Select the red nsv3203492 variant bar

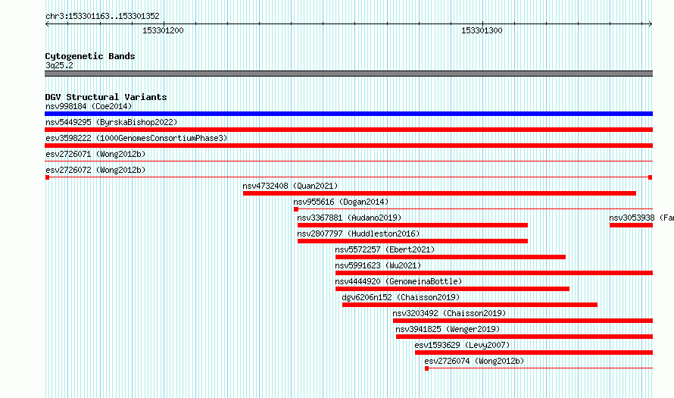click(x=523, y=321)
